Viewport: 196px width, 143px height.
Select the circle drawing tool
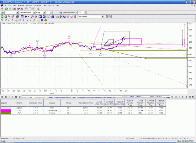[x=20, y=20]
